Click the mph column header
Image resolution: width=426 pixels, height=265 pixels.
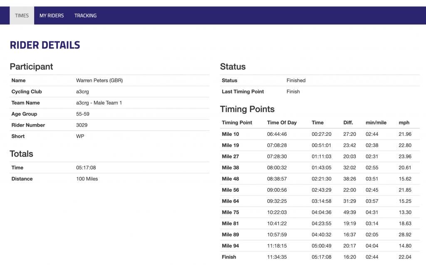click(x=404, y=122)
